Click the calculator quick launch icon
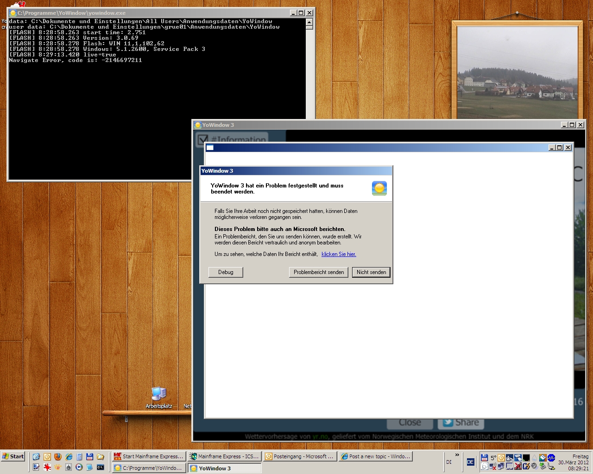593x474 pixels. tap(79, 457)
